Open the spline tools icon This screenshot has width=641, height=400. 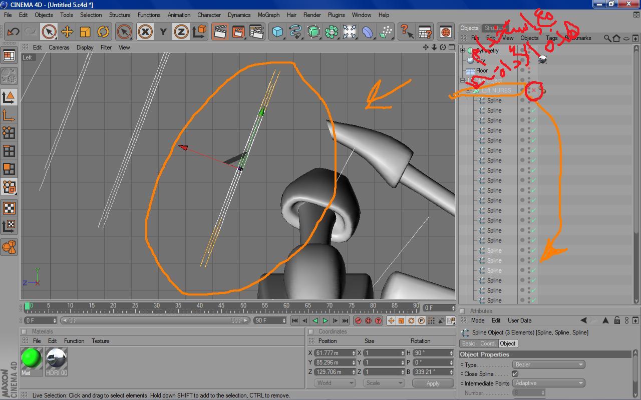(295, 31)
